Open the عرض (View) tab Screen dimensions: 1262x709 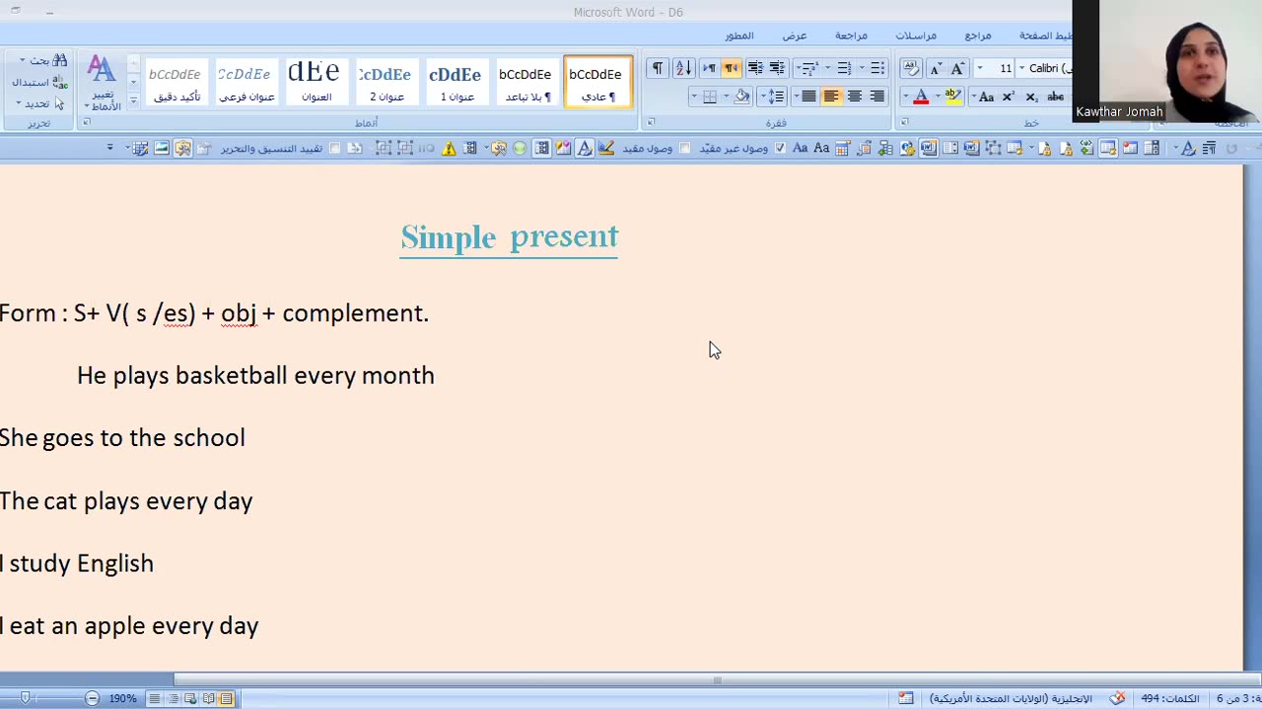pos(795,35)
